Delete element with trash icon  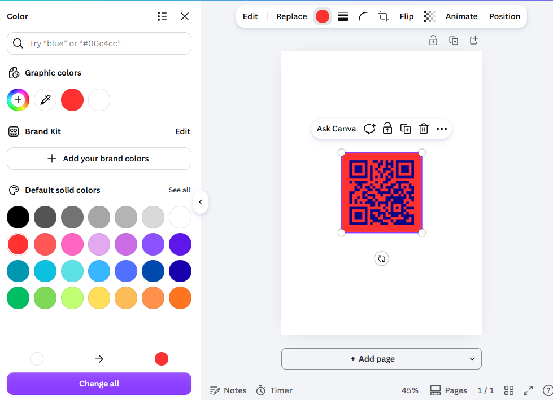click(424, 129)
